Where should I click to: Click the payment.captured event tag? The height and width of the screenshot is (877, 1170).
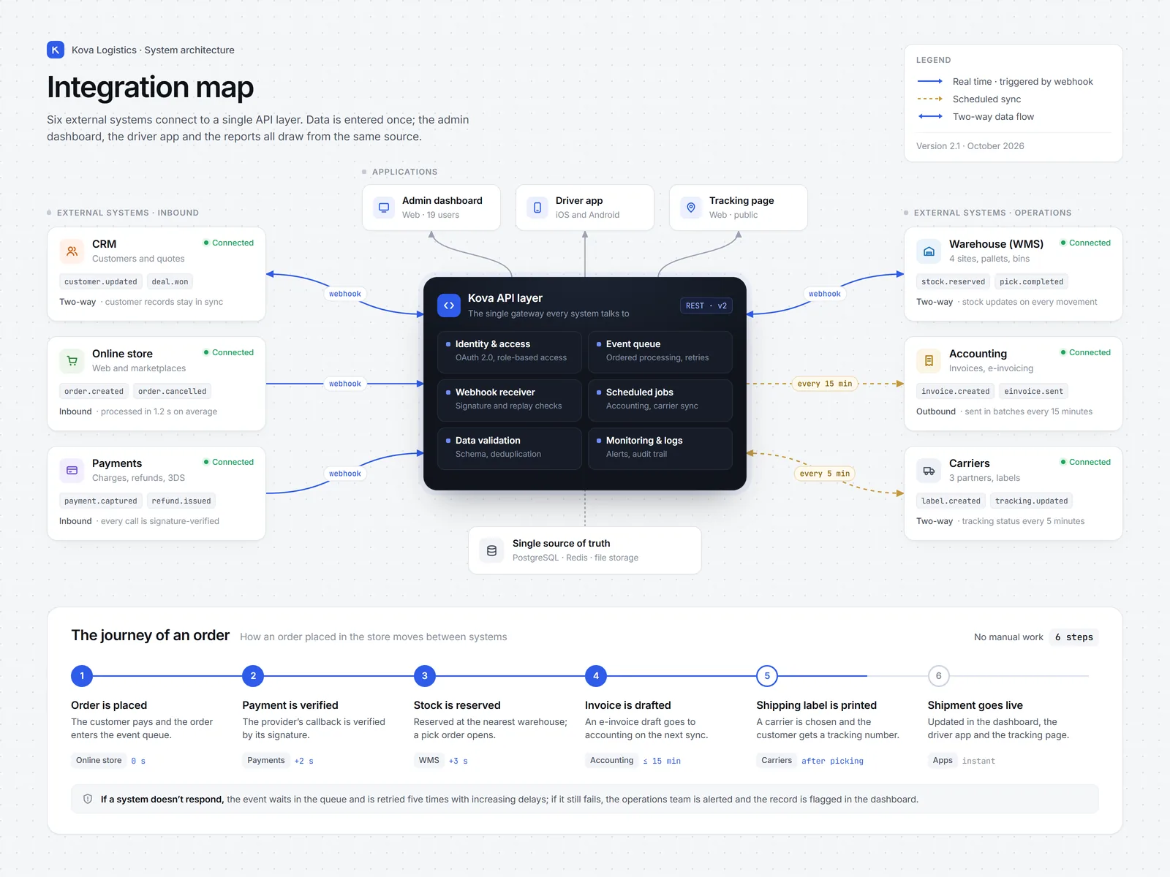click(x=101, y=501)
